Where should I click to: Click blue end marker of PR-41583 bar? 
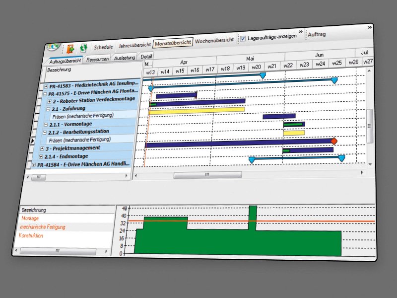click(263, 75)
